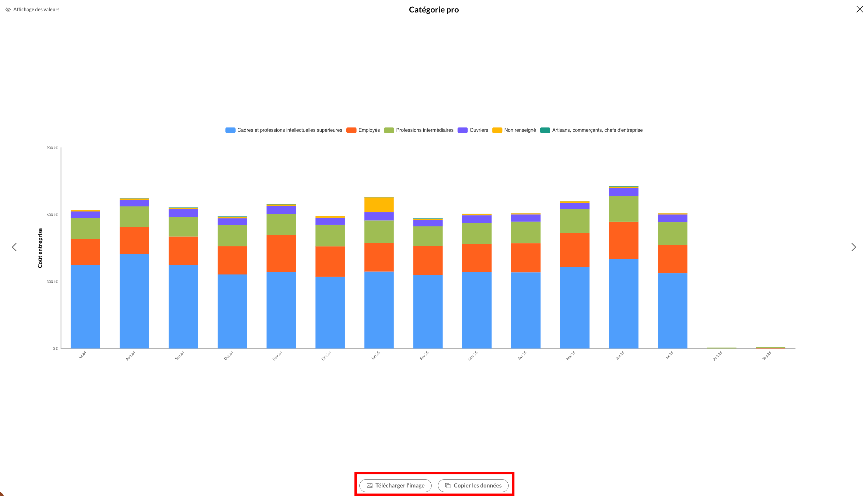Toggle Professions intermédiaires legend entry
This screenshot has height=496, width=868.
tap(425, 130)
